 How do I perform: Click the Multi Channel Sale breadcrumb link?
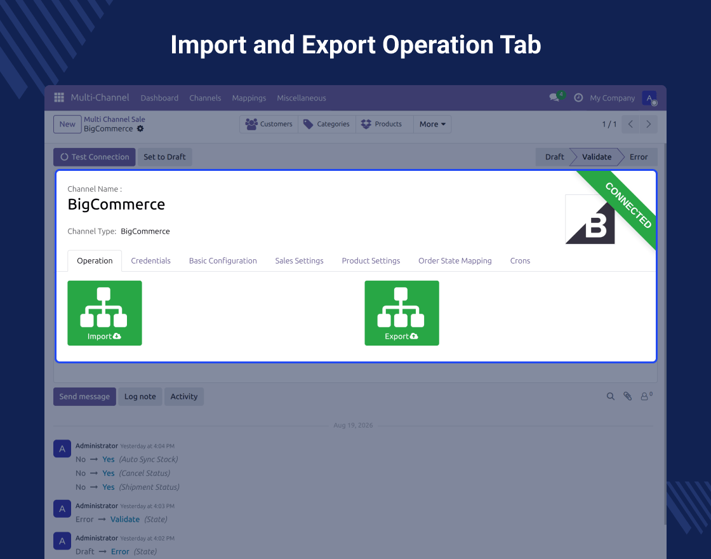(114, 119)
